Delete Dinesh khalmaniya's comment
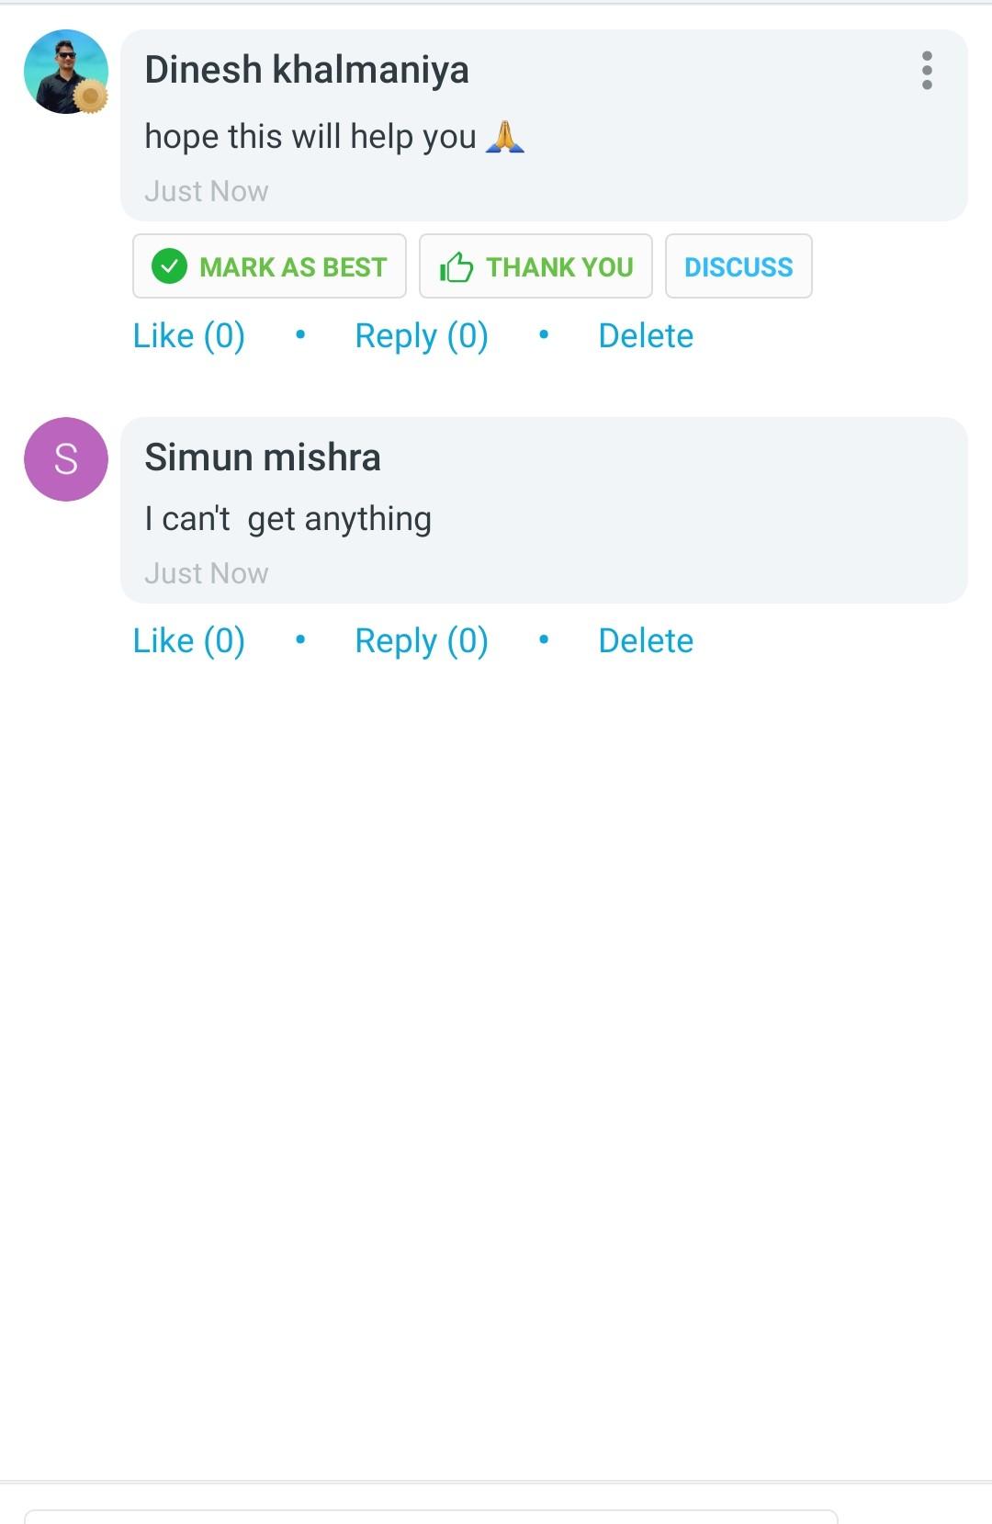Image resolution: width=992 pixels, height=1524 pixels. point(645,335)
